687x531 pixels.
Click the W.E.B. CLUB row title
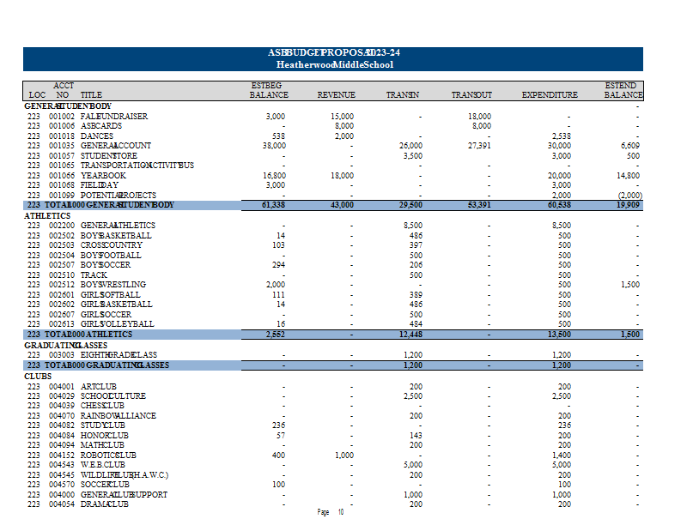[x=102, y=465]
